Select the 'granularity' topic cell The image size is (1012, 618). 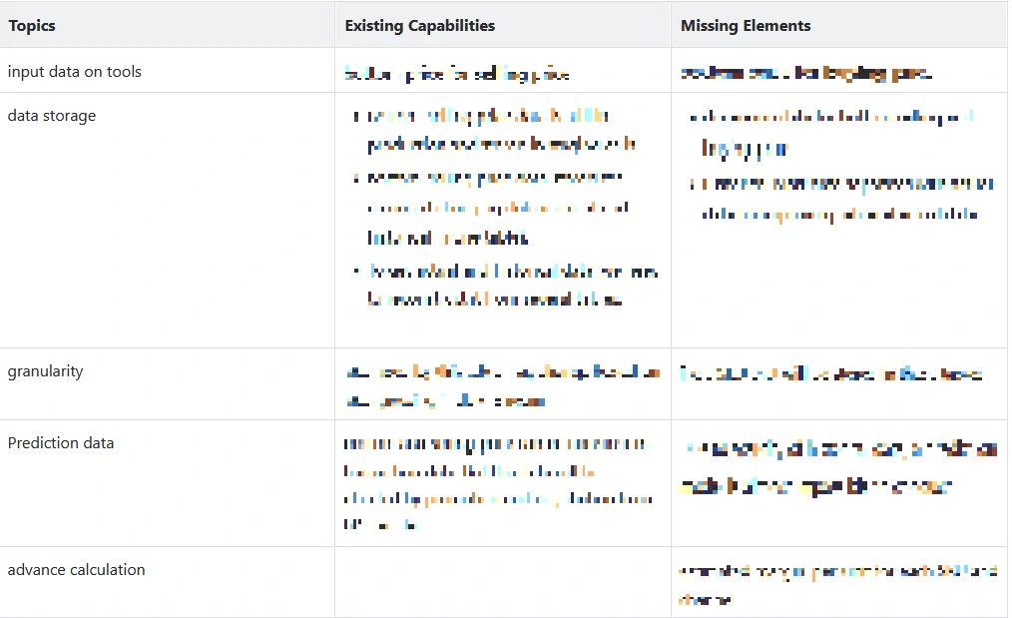tap(46, 371)
